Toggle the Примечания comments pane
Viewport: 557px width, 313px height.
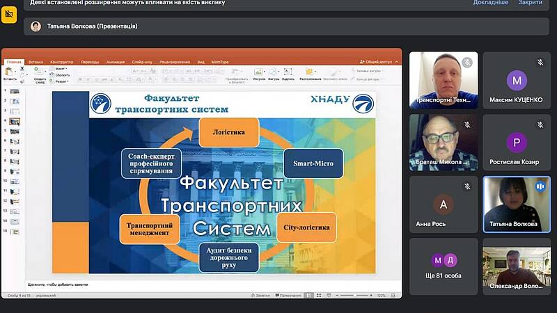pos(288,295)
